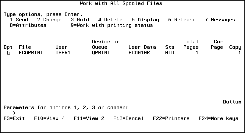Show F24=More keys
245x133 pixels.
coord(218,118)
